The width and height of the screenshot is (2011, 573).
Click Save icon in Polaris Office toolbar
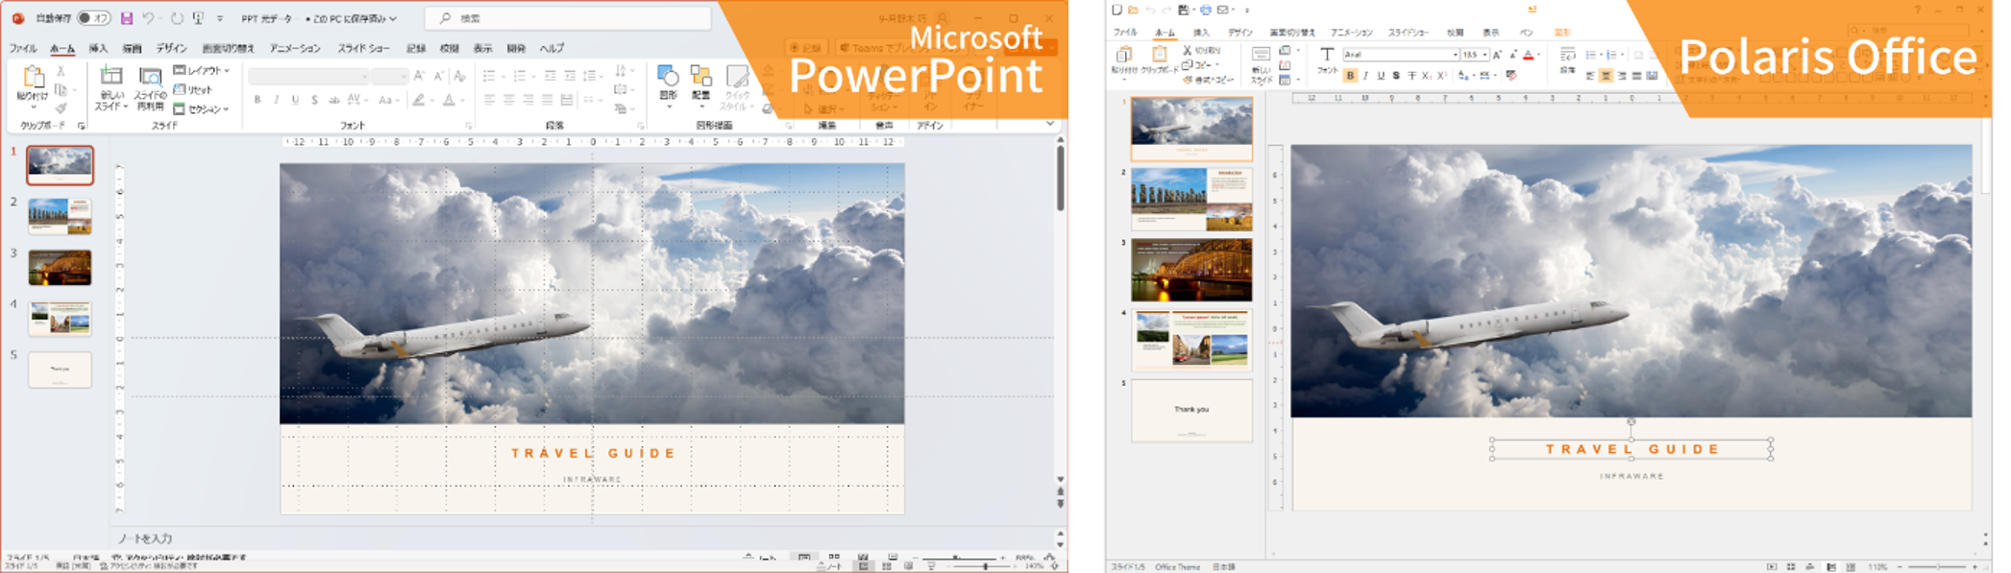click(x=1184, y=10)
